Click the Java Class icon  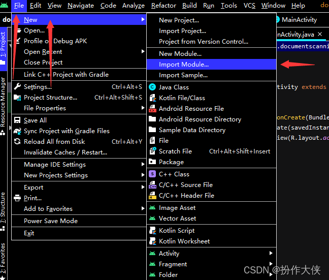click(152, 87)
